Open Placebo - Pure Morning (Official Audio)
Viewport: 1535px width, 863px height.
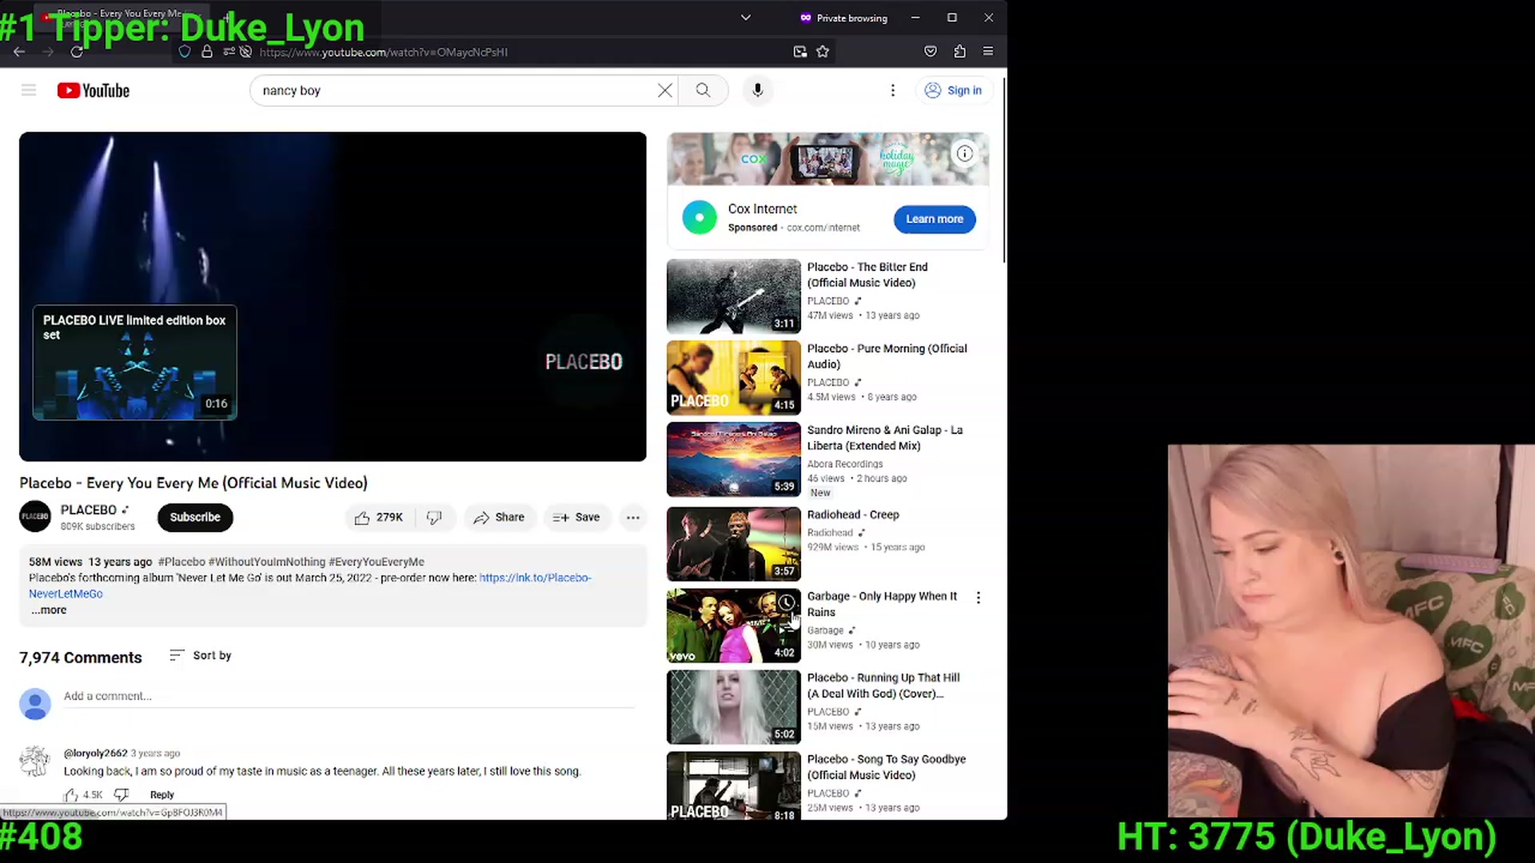(x=887, y=356)
